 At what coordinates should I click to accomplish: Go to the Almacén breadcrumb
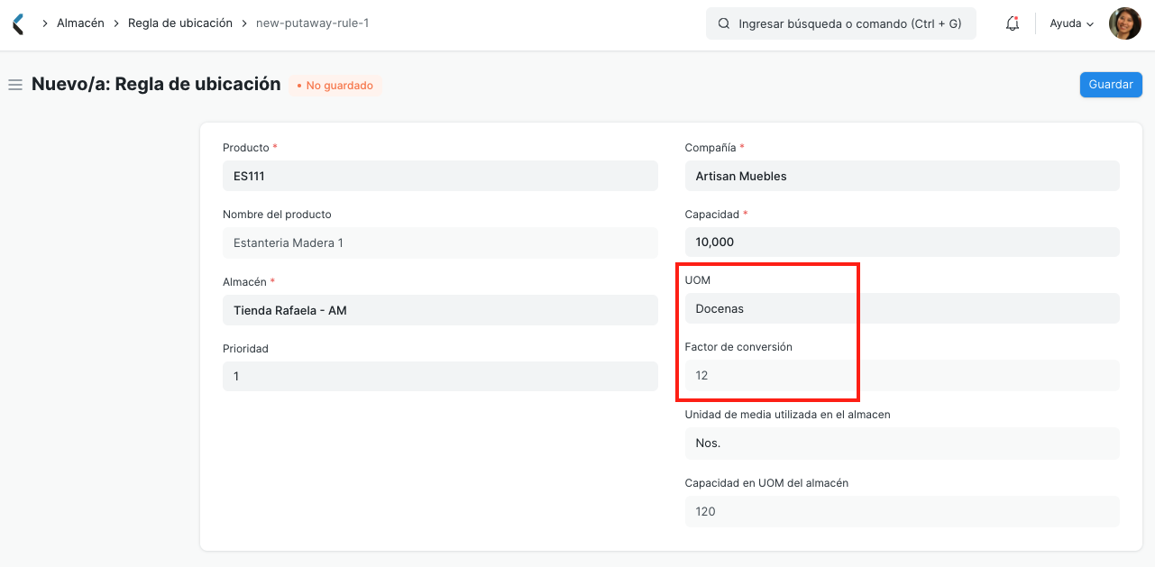tap(79, 23)
